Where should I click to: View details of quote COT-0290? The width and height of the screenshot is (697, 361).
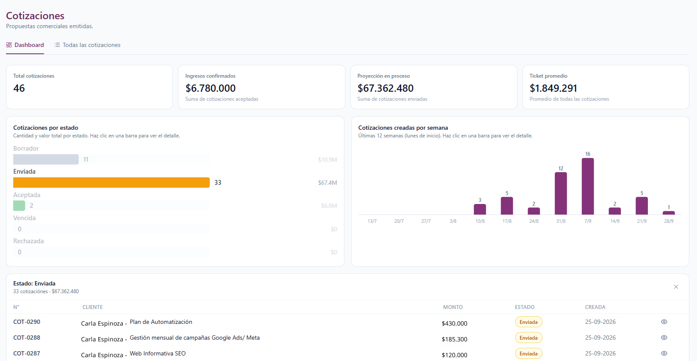[x=664, y=322]
